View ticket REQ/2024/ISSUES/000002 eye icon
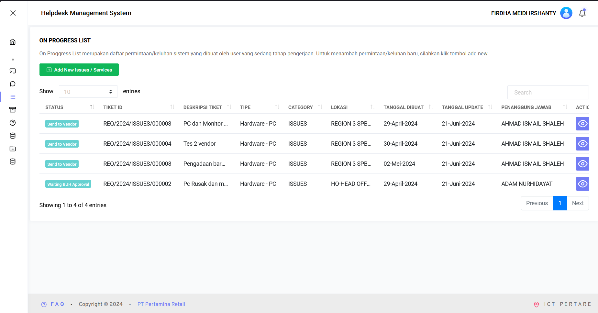Viewport: 598px width, 313px height. coord(582,184)
